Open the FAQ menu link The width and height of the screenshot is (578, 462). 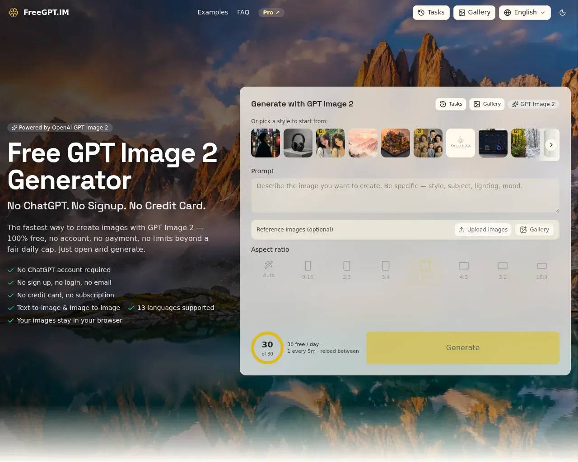click(243, 13)
